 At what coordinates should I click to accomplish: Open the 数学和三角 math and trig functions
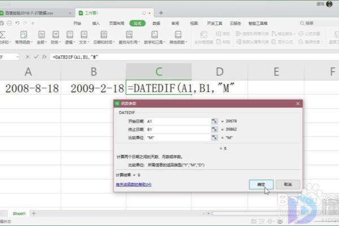pos(154,37)
